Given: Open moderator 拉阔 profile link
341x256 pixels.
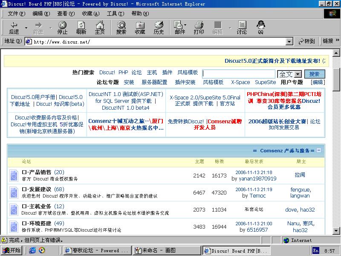Looking at the screenshot, I should [300, 175].
